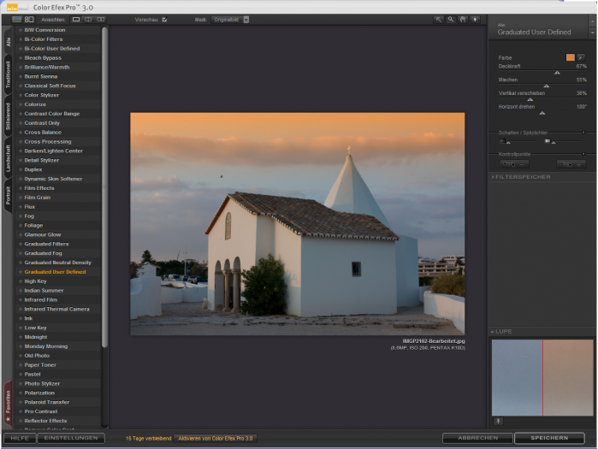598x449 pixels.
Task: Switch to split preview view icon
Action: [88, 19]
